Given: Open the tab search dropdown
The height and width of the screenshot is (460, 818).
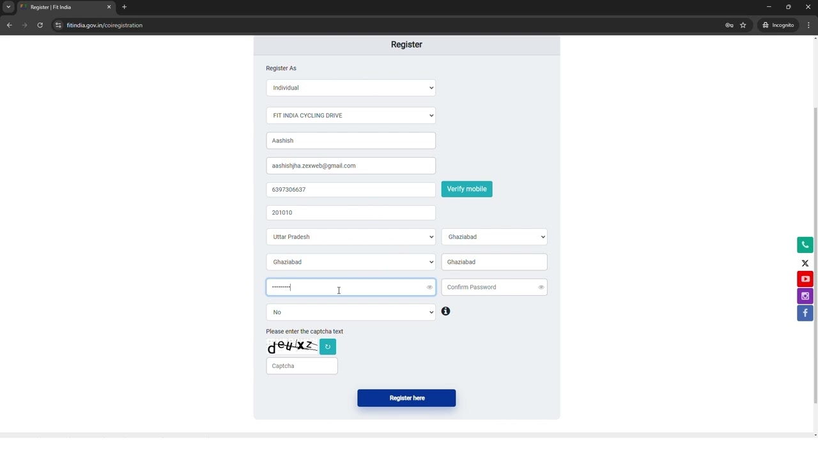Looking at the screenshot, I should (x=8, y=7).
